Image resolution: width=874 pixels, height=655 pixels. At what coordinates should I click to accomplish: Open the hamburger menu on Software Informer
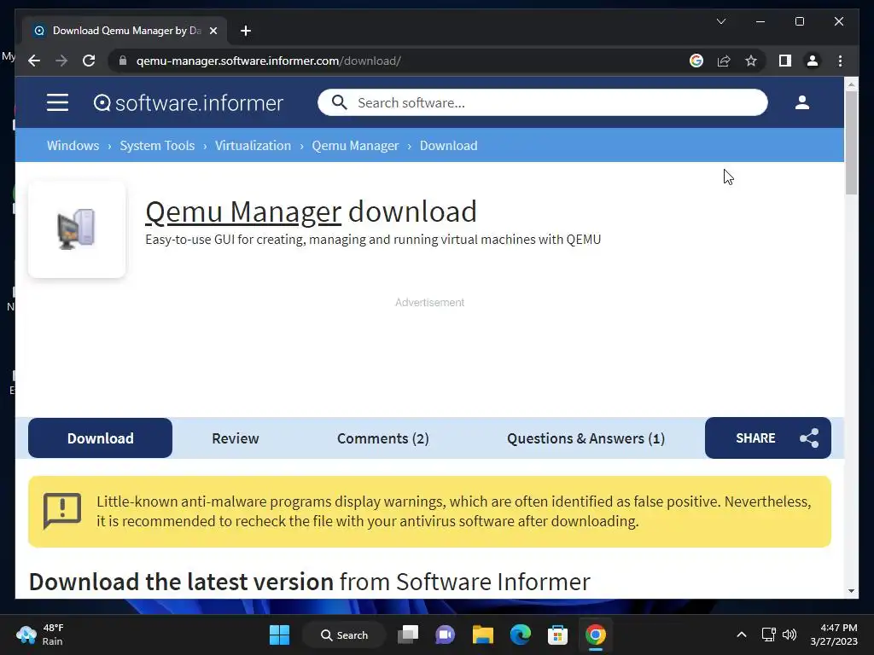pyautogui.click(x=57, y=102)
